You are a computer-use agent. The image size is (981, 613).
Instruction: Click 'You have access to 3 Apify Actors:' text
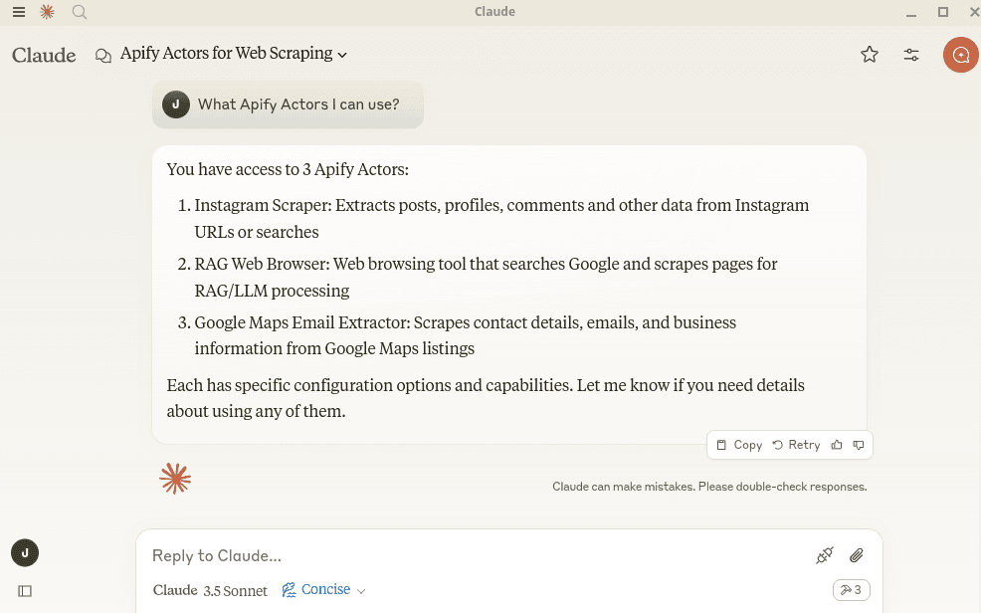pos(288,169)
